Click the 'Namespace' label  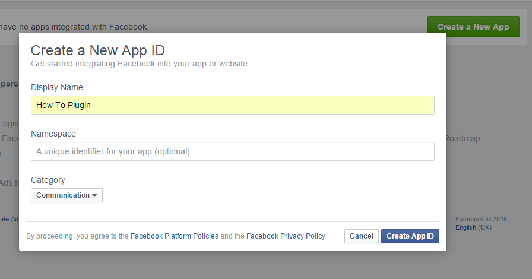pos(53,134)
